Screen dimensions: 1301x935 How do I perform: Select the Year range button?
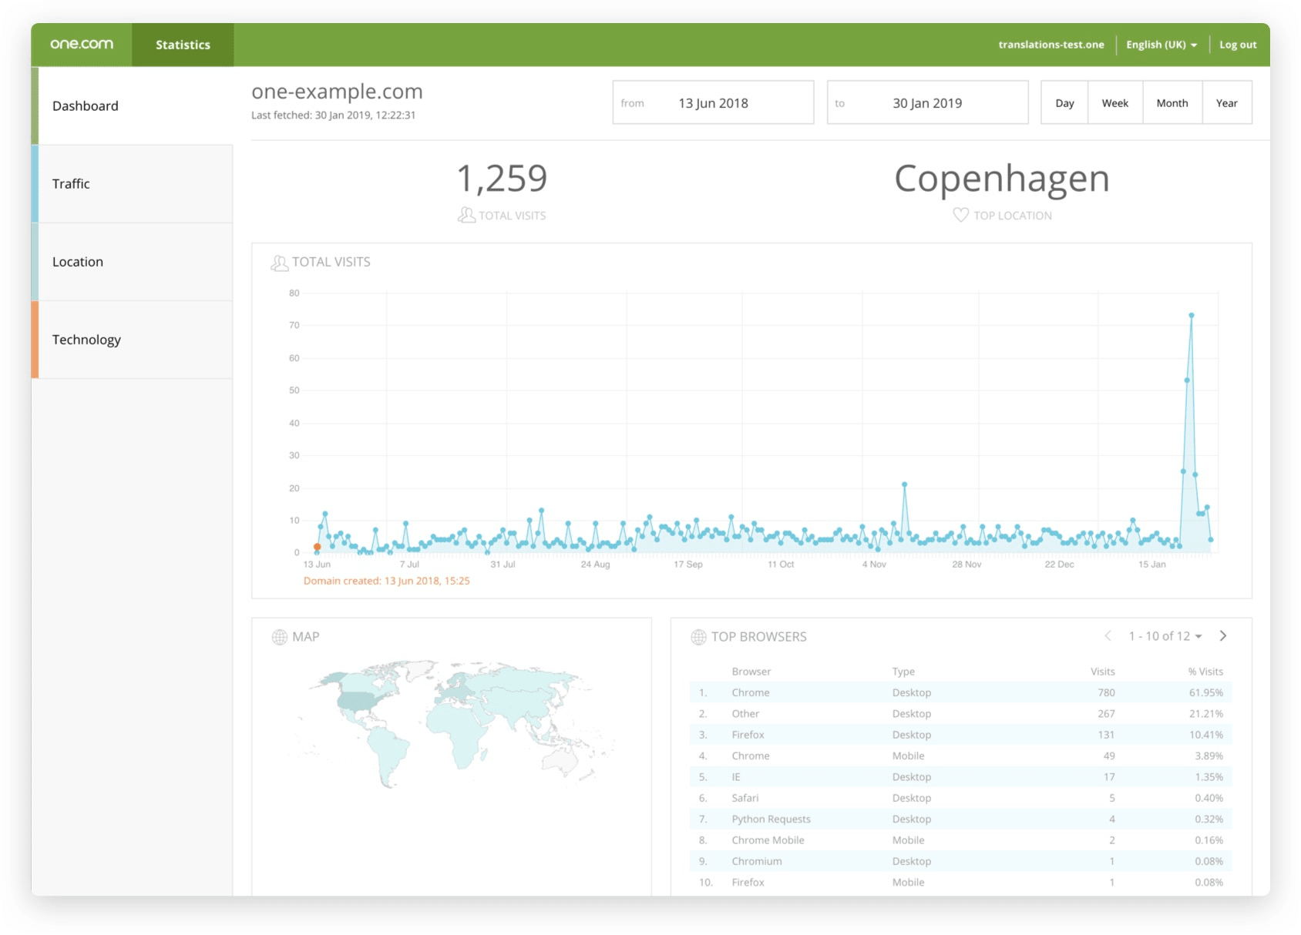tap(1227, 102)
